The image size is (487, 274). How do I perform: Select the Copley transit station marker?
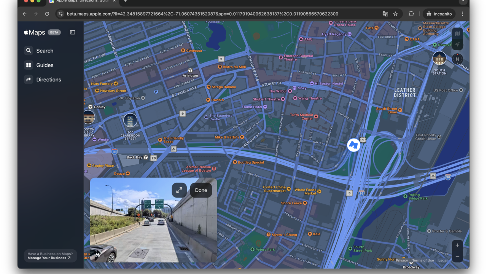(91, 107)
